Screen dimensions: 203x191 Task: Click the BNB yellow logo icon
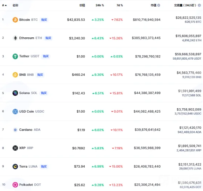(x=15, y=75)
